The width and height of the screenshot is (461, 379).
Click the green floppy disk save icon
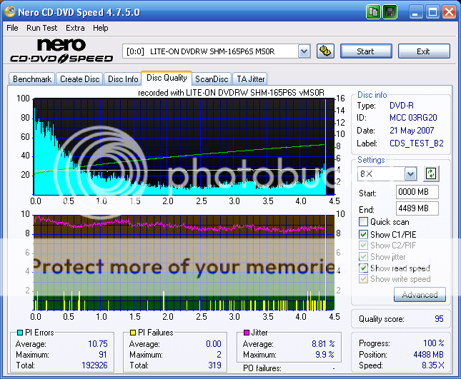390,12
